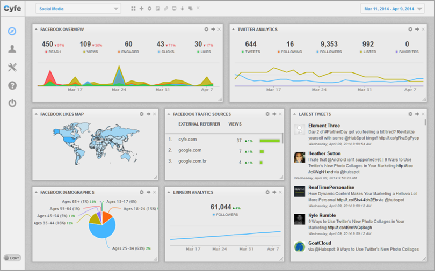Toggle the VIEWS series in Facebook Overview

click(90, 52)
